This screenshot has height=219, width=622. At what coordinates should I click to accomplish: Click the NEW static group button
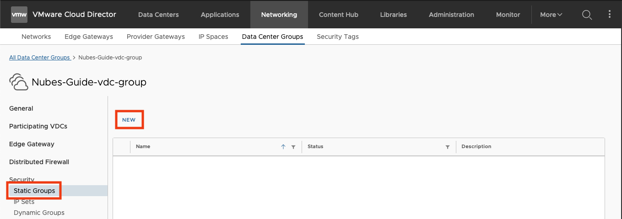pos(129,120)
